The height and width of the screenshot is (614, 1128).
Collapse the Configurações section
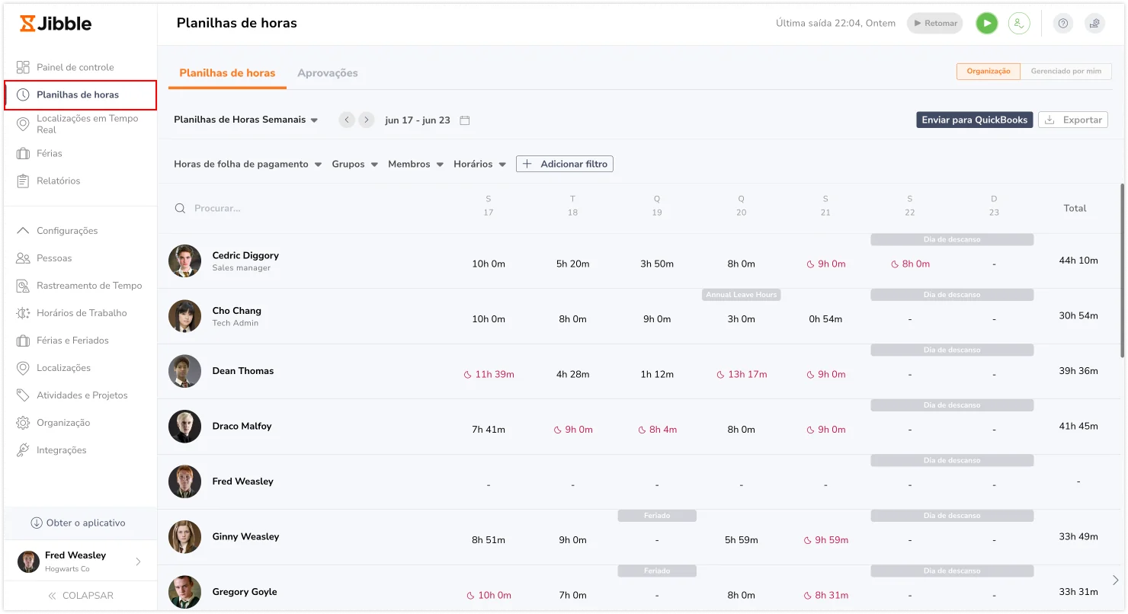[67, 231]
